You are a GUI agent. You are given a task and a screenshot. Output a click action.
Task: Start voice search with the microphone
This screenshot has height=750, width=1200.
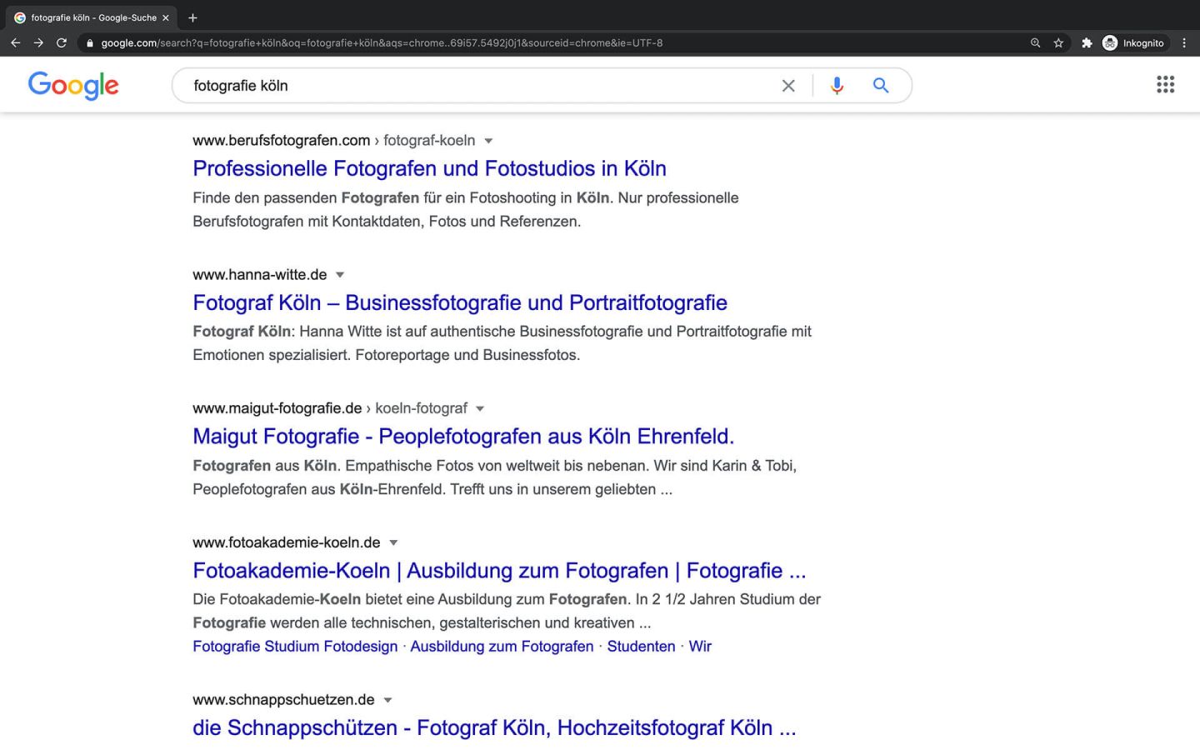click(837, 86)
